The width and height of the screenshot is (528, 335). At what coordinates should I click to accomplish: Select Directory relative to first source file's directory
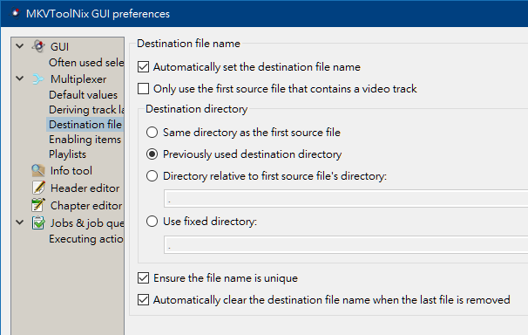click(152, 176)
